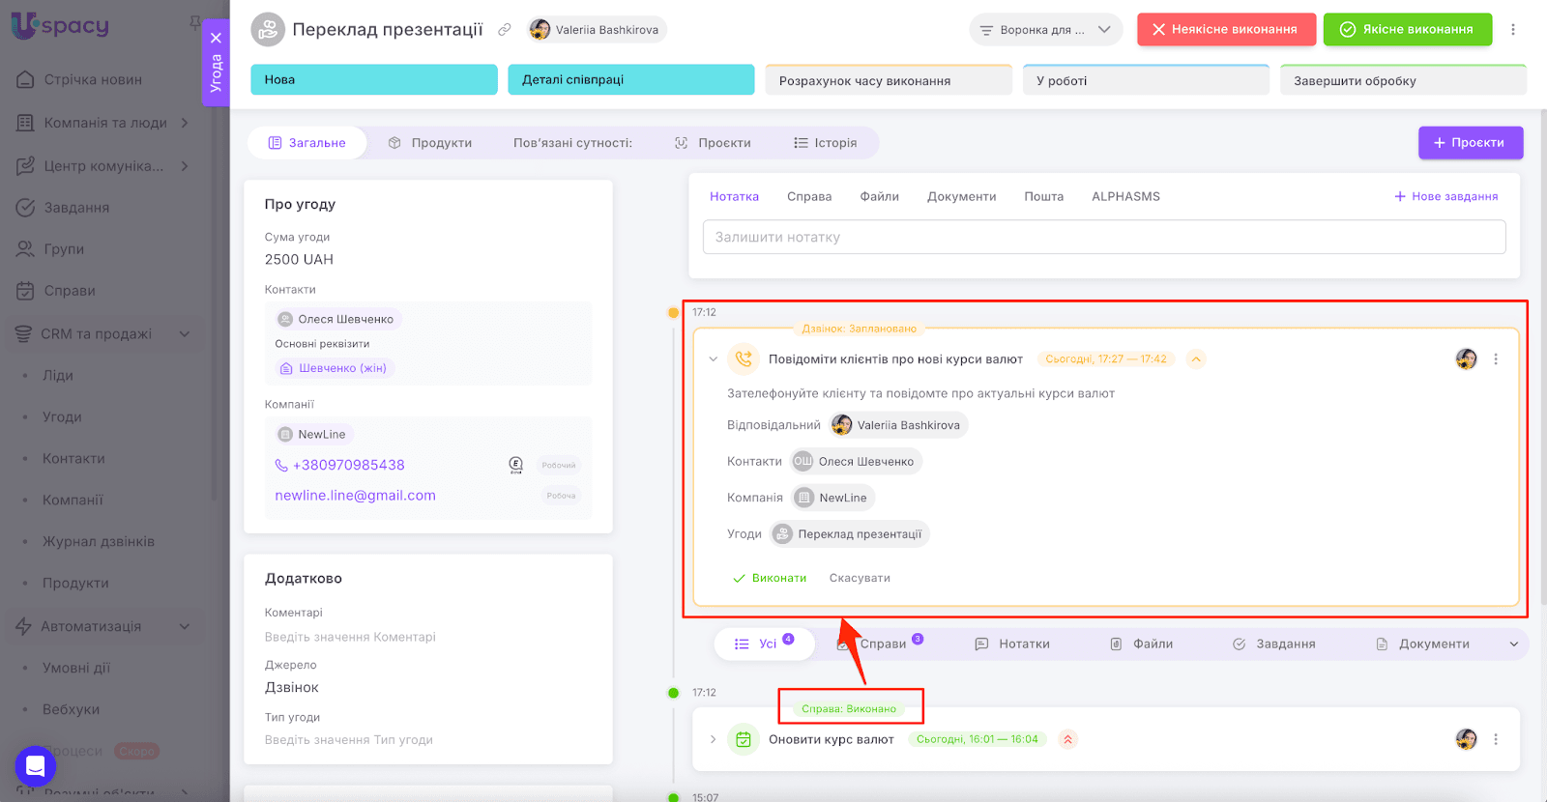Image resolution: width=1547 pixels, height=802 pixels.
Task: Click the copy link icon beside deal title
Action: tap(504, 30)
